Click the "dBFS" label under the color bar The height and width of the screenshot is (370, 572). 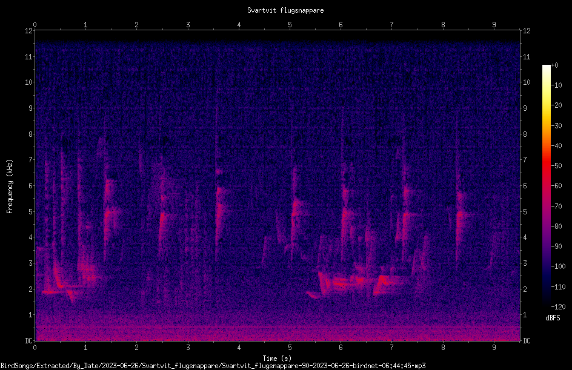pos(553,318)
